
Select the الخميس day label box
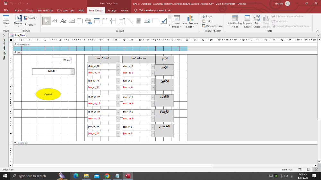pos(164,131)
